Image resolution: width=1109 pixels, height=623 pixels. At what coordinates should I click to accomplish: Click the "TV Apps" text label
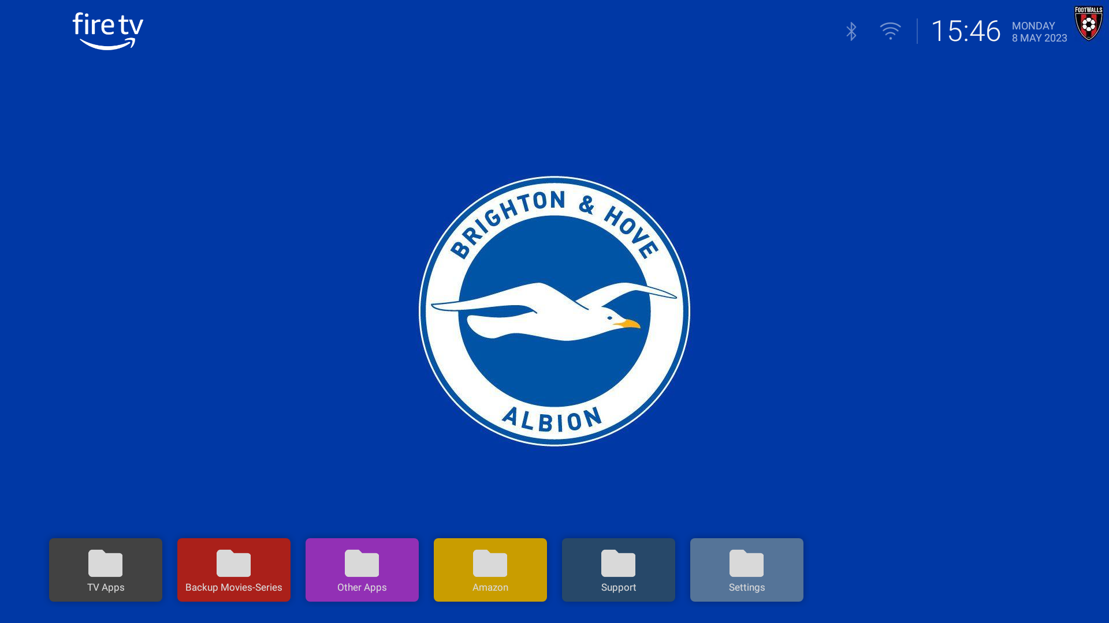[106, 587]
